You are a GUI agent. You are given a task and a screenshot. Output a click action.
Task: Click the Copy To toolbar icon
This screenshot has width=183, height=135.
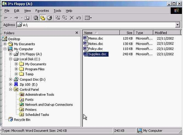click(x=65, y=18)
